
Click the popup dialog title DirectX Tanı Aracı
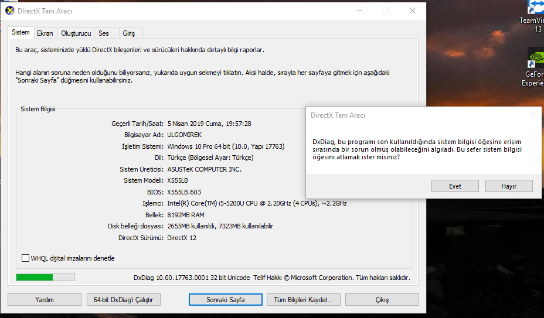pyautogui.click(x=338, y=115)
